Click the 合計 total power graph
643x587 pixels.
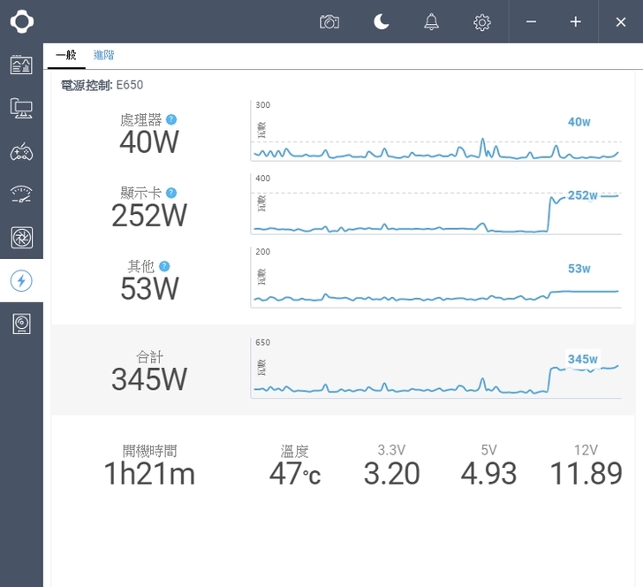click(435, 370)
